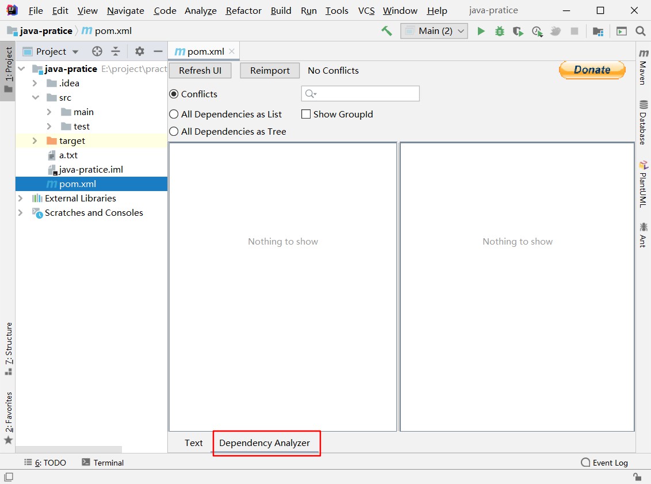Open the Main (2) run configuration dropdown

pos(434,31)
